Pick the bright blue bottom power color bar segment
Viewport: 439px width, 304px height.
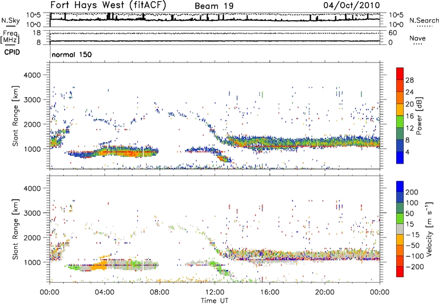(400, 157)
